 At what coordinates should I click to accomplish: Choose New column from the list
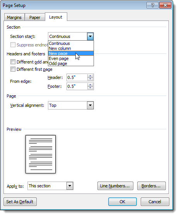(x=71, y=48)
